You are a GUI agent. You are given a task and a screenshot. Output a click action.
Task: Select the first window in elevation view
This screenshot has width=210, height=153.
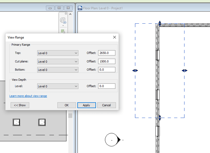(16, 122)
